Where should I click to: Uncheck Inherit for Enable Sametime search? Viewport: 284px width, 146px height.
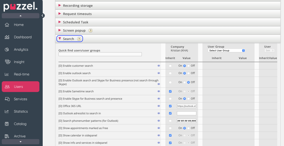click(x=170, y=91)
